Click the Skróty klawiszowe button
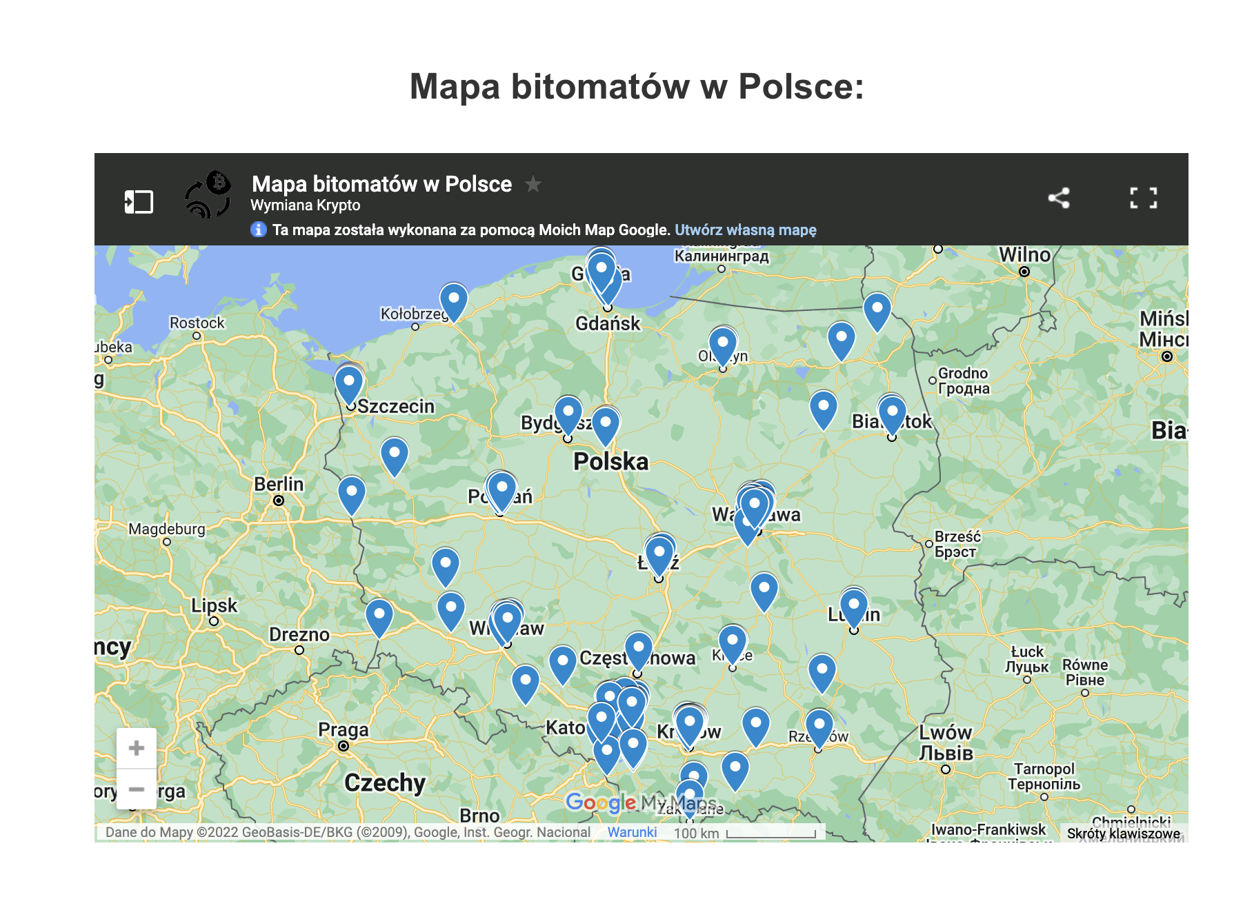The image size is (1243, 899). [x=1123, y=834]
